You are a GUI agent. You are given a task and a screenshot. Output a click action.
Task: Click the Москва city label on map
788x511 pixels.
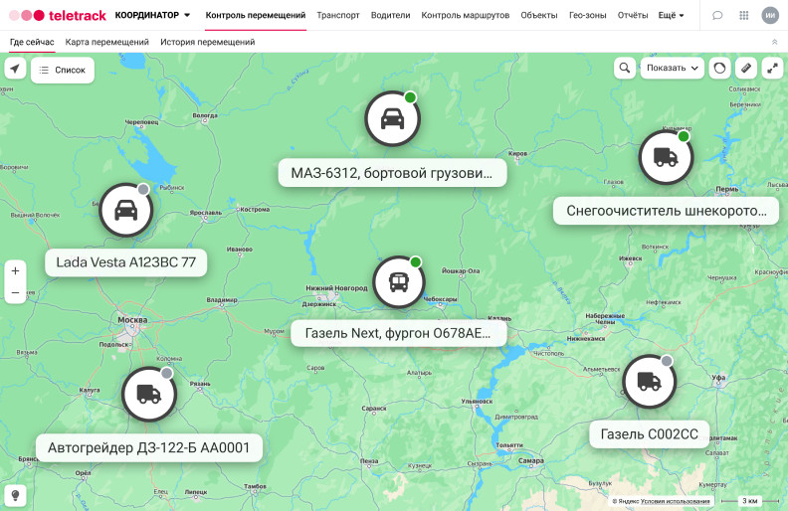(x=132, y=320)
